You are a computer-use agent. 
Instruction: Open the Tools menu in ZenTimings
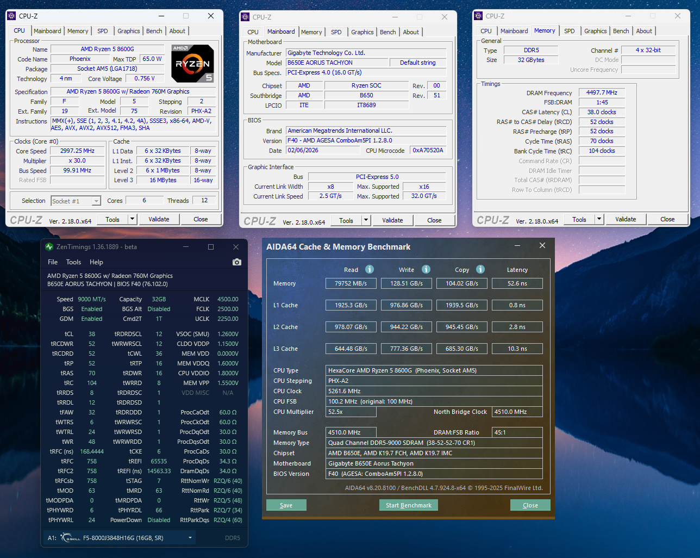(74, 262)
